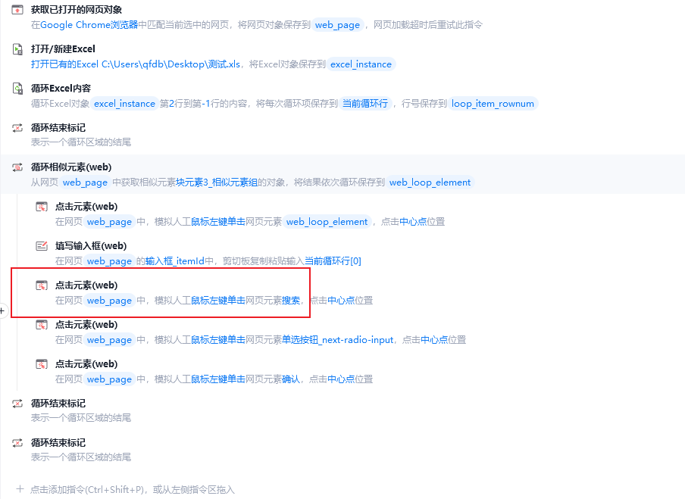685x499 pixels.
Task: Click the plus icon at the left edge
Action: 2,311
